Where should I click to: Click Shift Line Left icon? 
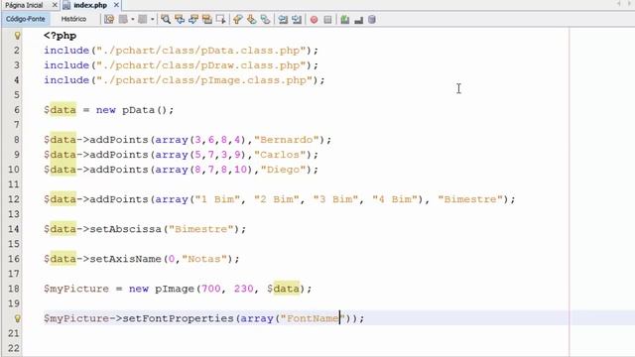coord(283,19)
